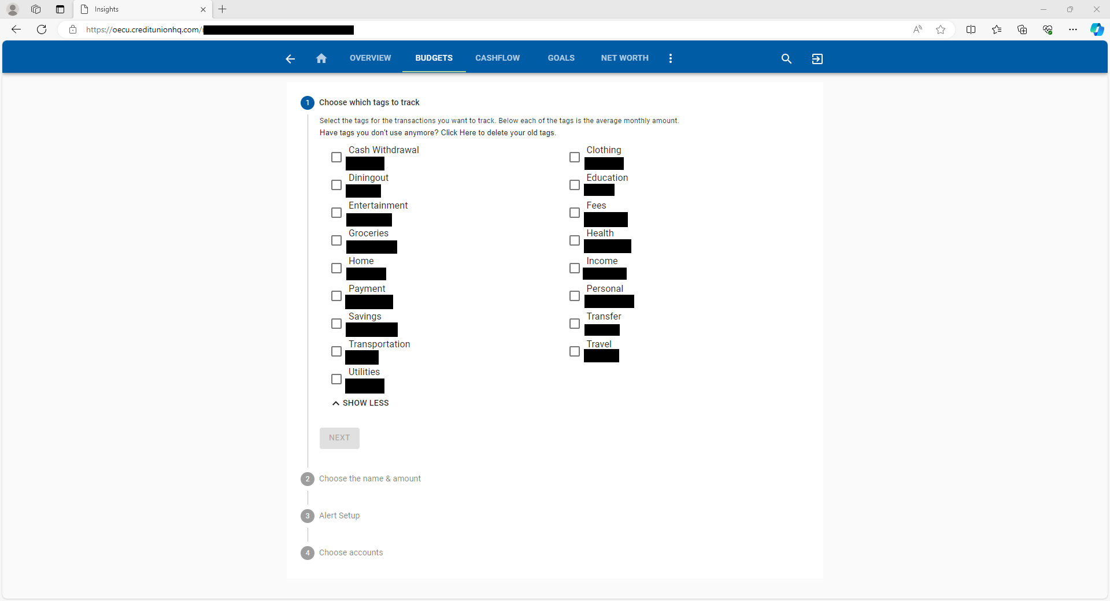Screen dimensions: 1110x601
Task: Click the logout exit icon
Action: pyautogui.click(x=817, y=58)
